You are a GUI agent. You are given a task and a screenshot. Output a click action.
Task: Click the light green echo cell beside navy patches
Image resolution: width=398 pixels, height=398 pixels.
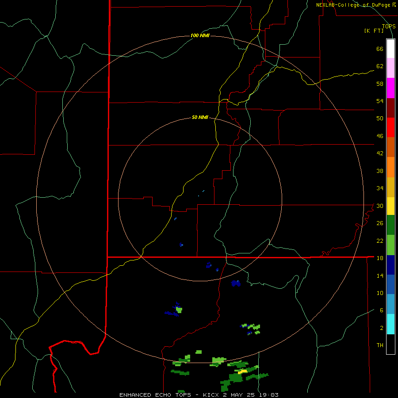[x=179, y=310]
